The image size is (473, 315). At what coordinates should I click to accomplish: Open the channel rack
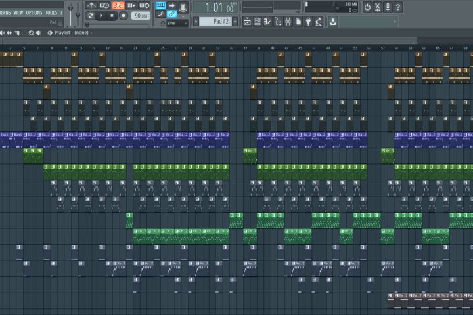tap(258, 22)
